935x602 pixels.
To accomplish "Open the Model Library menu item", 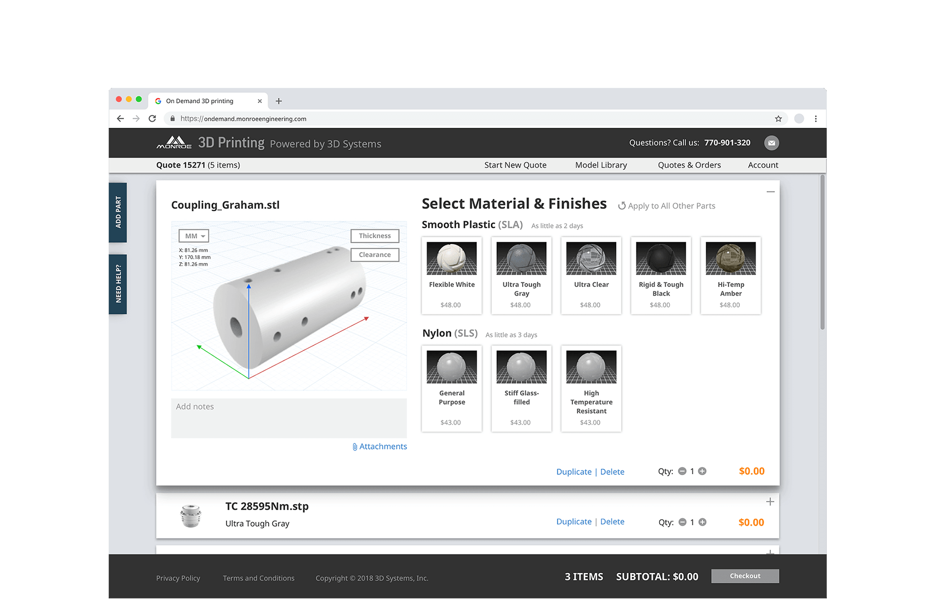I will 601,165.
